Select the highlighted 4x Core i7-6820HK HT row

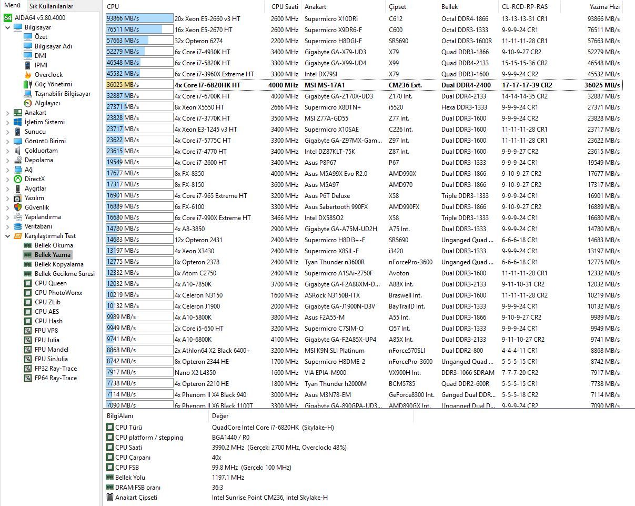click(x=363, y=85)
